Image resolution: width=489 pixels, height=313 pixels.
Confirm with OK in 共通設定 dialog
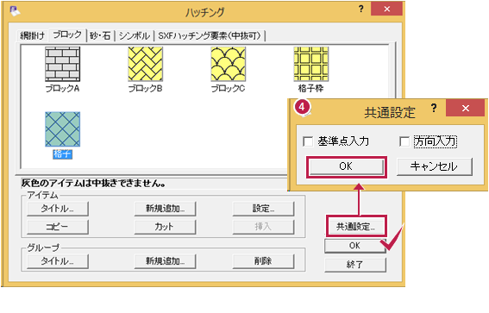point(346,166)
